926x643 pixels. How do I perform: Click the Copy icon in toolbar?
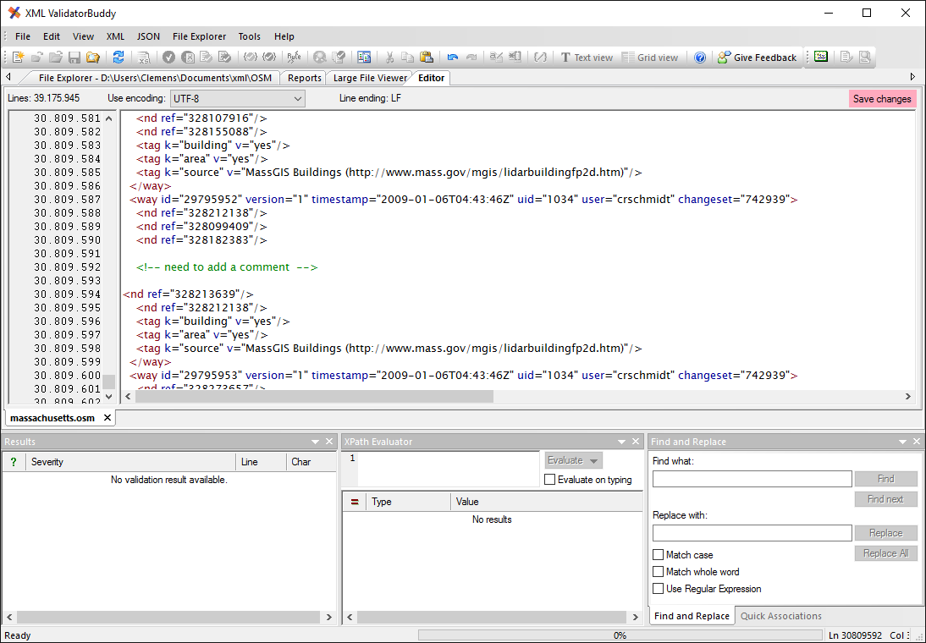(407, 58)
